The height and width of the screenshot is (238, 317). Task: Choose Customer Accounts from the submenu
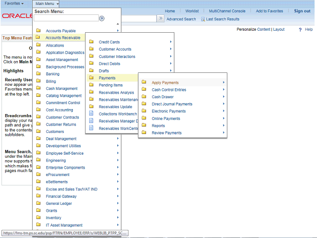(115, 50)
